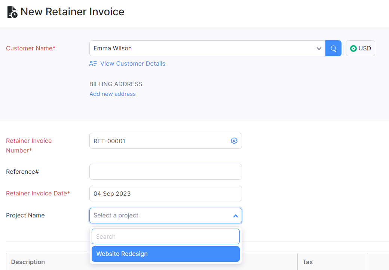389x270 pixels.
Task: Click the New Retainer Invoice page title
Action: point(72,12)
